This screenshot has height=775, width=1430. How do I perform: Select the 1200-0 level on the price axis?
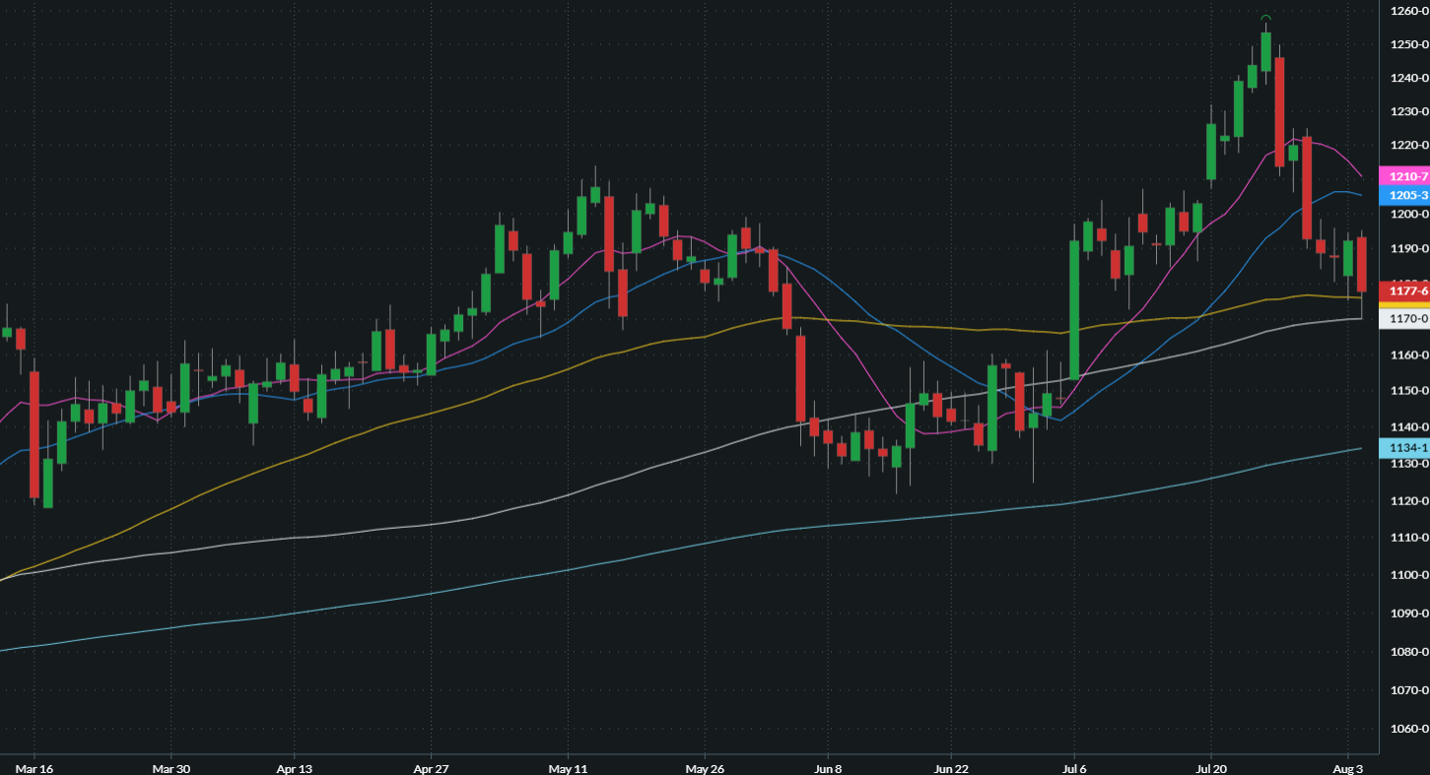tap(1409, 215)
